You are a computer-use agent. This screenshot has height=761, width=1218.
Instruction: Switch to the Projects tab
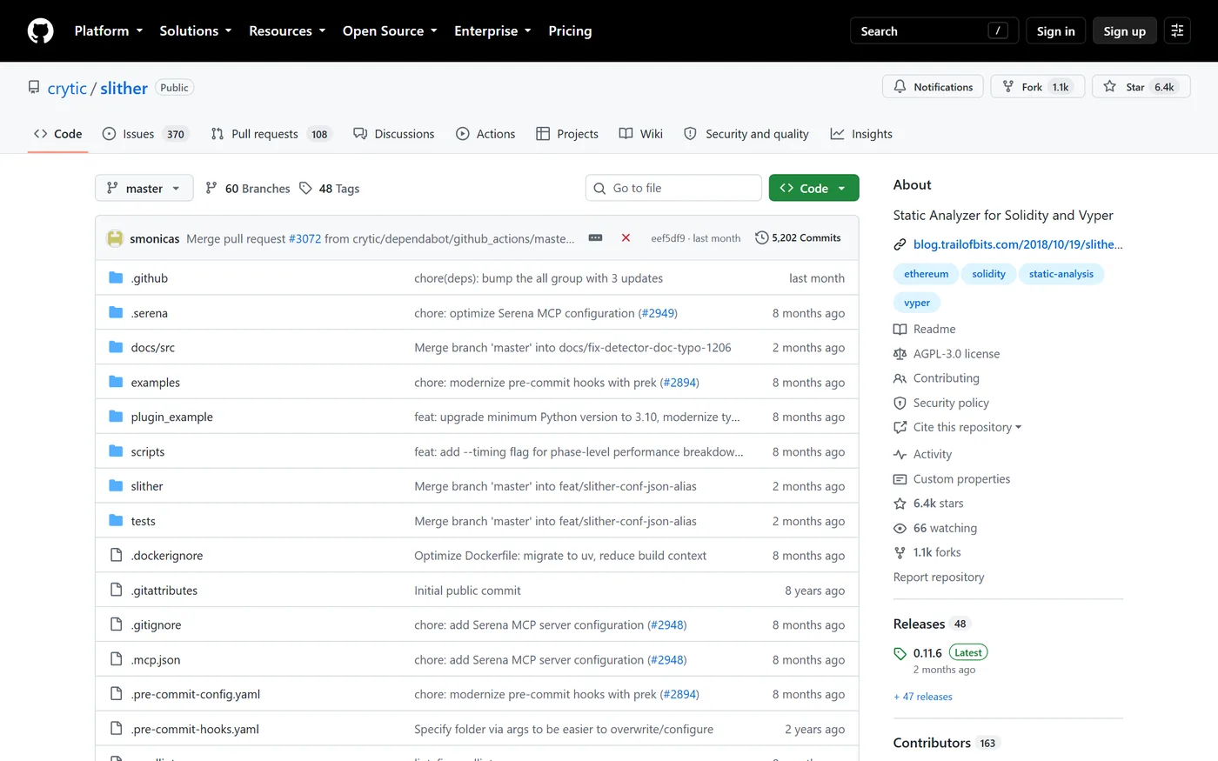point(567,134)
